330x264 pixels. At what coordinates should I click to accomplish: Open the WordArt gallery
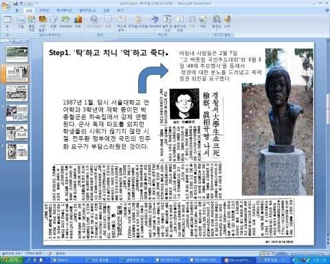click(155, 23)
